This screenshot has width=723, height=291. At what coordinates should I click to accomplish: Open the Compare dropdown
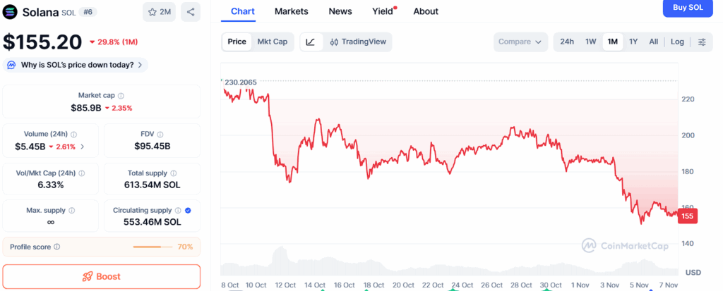pos(521,42)
